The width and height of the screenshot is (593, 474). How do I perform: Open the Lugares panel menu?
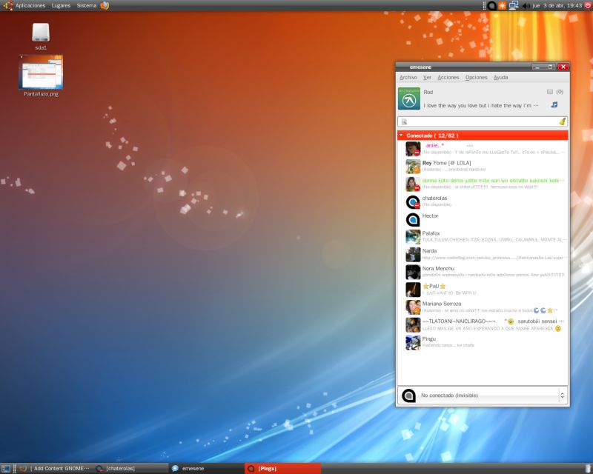61,6
